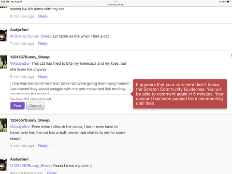
Task: Tap the three dots multitasking icon at the top
Action: click(116, 1)
